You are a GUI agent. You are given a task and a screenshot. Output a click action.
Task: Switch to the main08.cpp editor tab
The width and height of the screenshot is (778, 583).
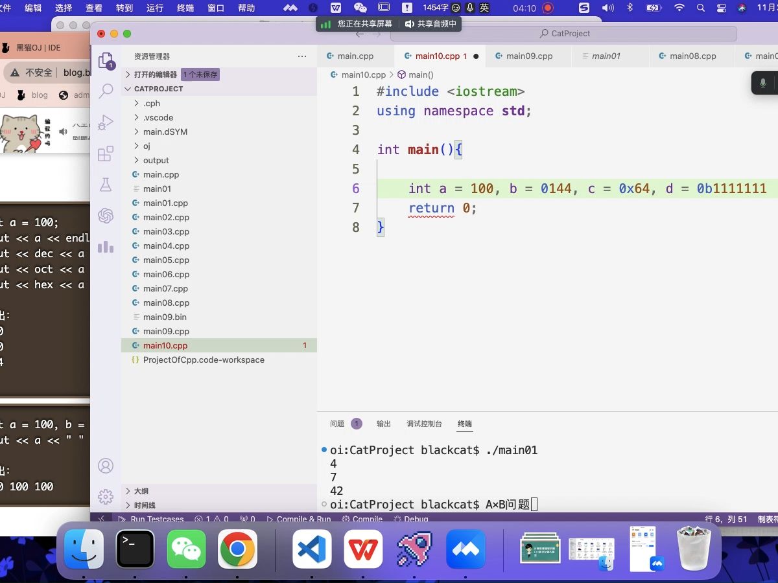pos(689,56)
